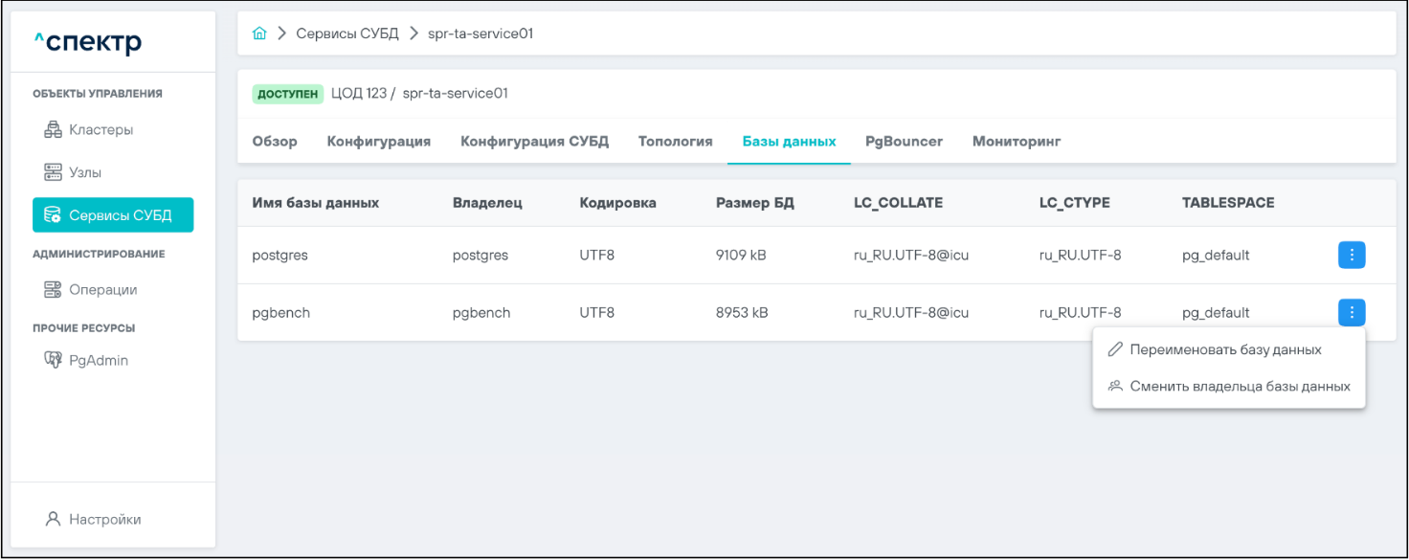Switch to the Обзор tab
The image size is (1409, 560).
pyautogui.click(x=275, y=141)
